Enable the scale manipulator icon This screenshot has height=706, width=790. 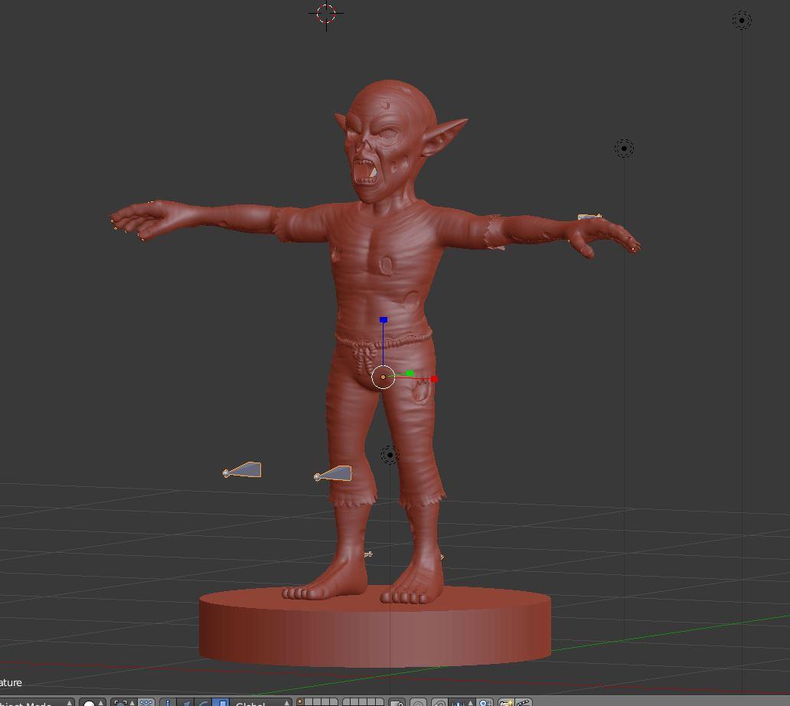tap(220, 703)
